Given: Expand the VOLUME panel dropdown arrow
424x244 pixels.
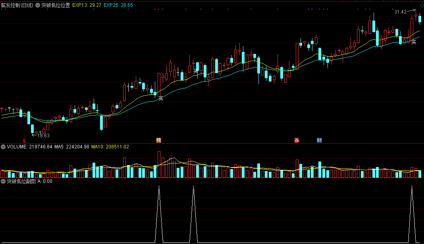Looking at the screenshot, I should pos(3,147).
